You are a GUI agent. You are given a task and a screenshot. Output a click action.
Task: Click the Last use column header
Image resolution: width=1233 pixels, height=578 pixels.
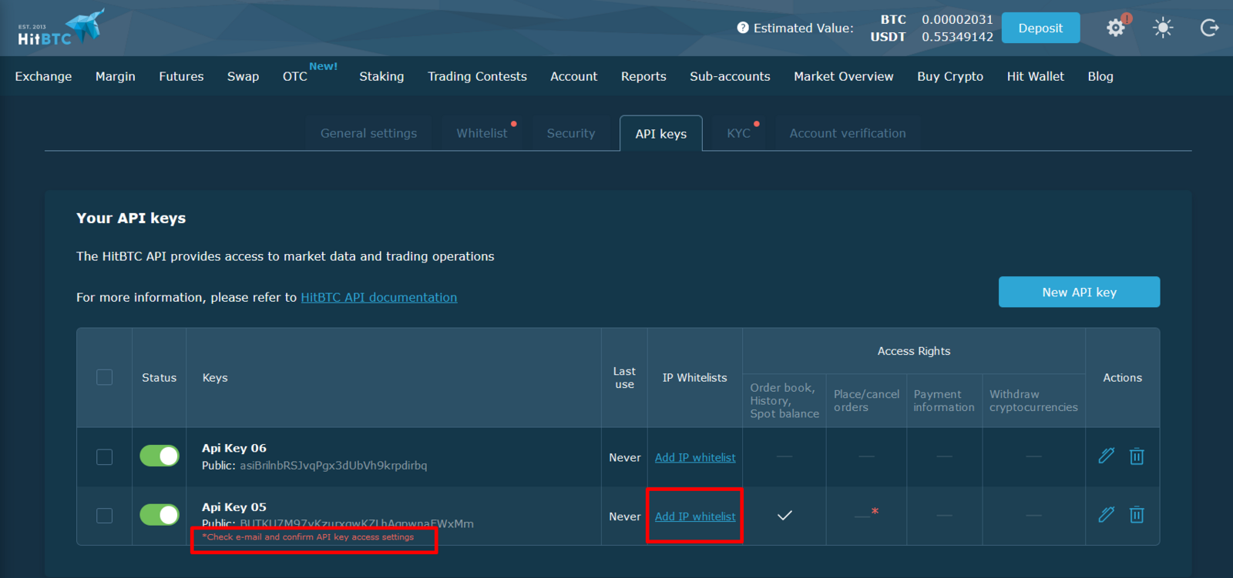coord(624,378)
